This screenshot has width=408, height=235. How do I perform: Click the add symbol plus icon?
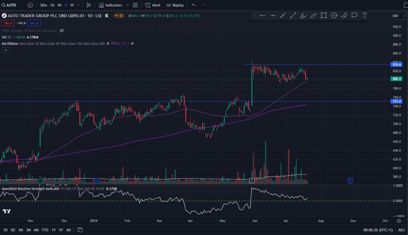[x=30, y=5]
